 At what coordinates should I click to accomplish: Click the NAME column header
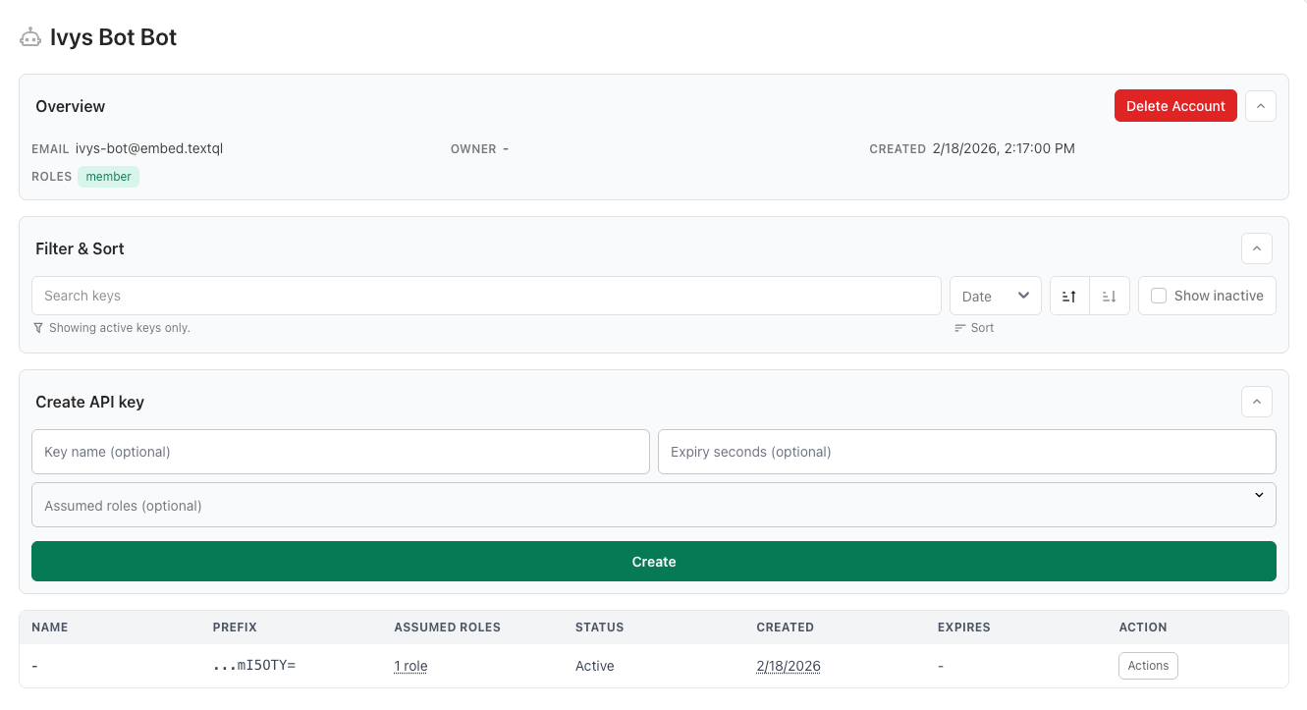(50, 627)
